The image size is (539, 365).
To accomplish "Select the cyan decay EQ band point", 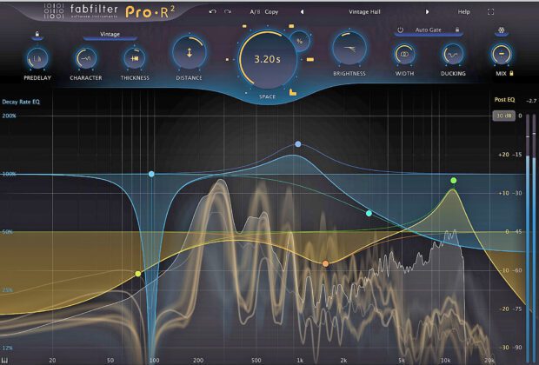I will [x=369, y=214].
